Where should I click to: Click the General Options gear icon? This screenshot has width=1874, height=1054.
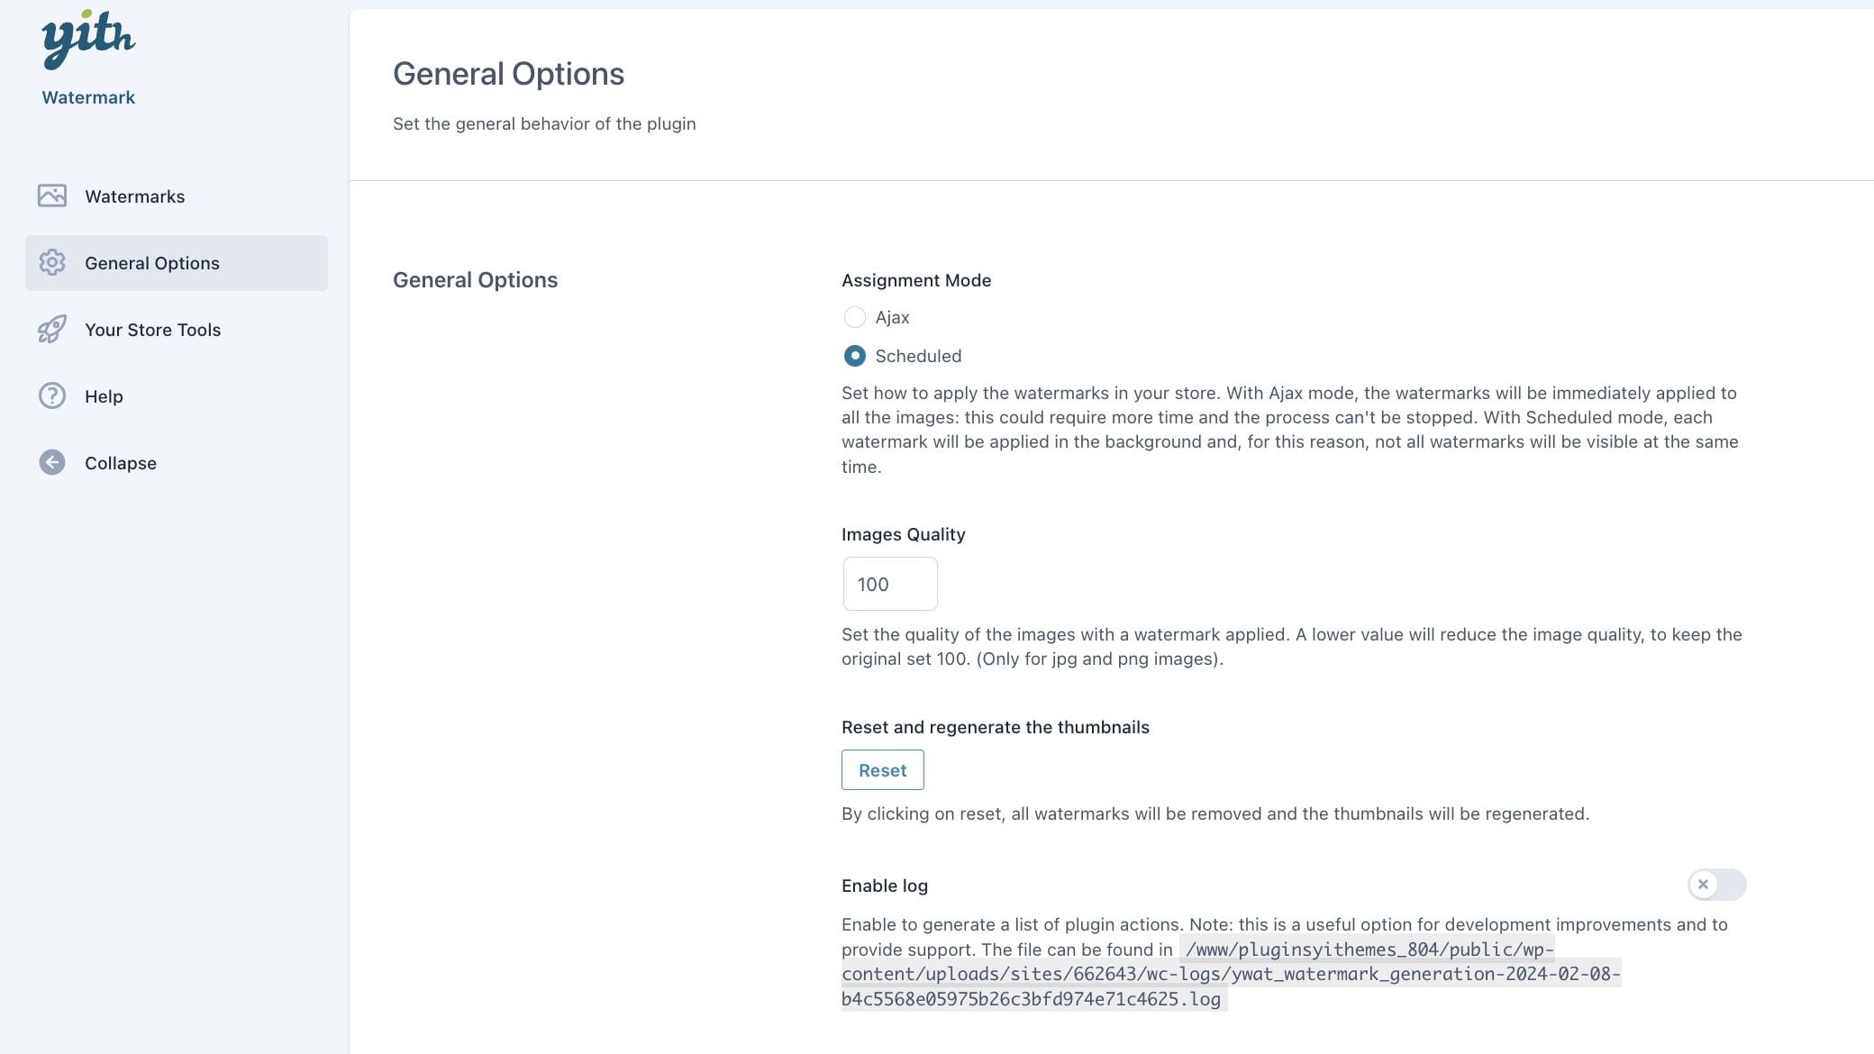(x=52, y=262)
